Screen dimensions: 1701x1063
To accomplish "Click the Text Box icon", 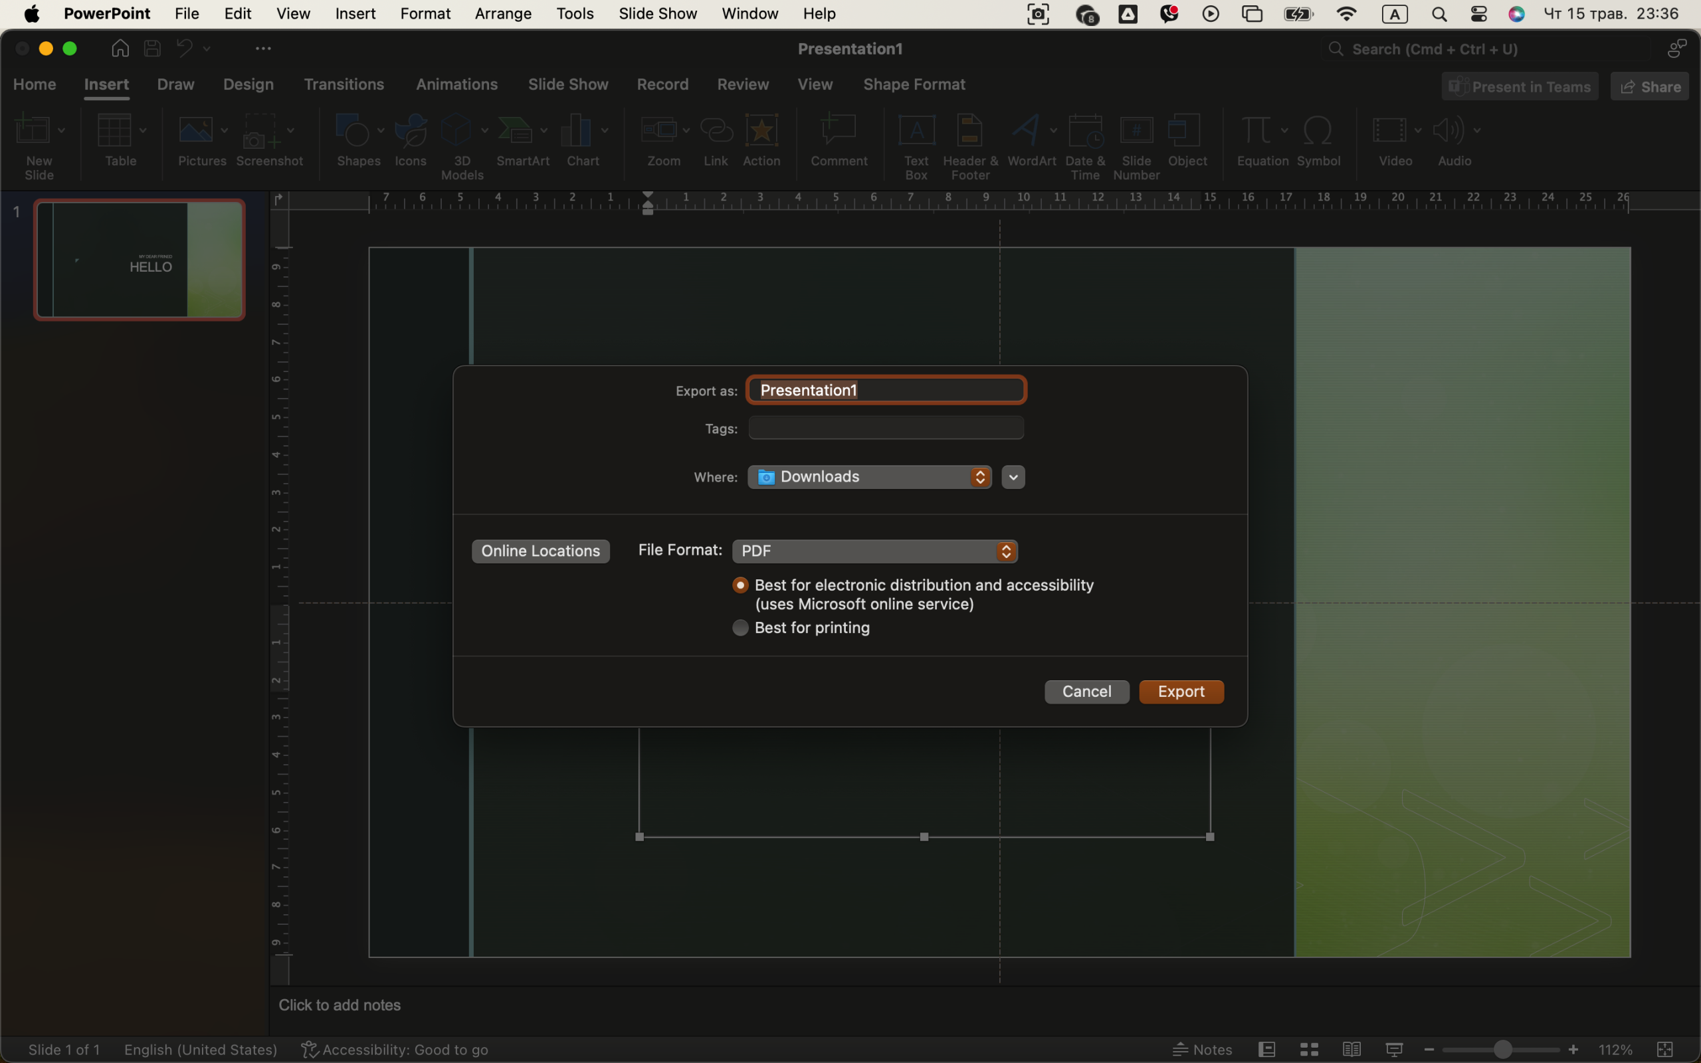I will pyautogui.click(x=916, y=130).
